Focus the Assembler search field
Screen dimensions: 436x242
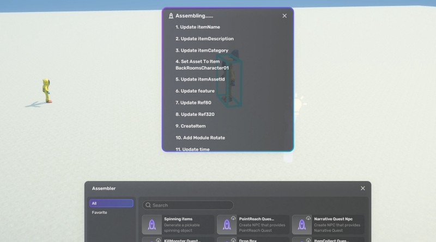[191, 205]
